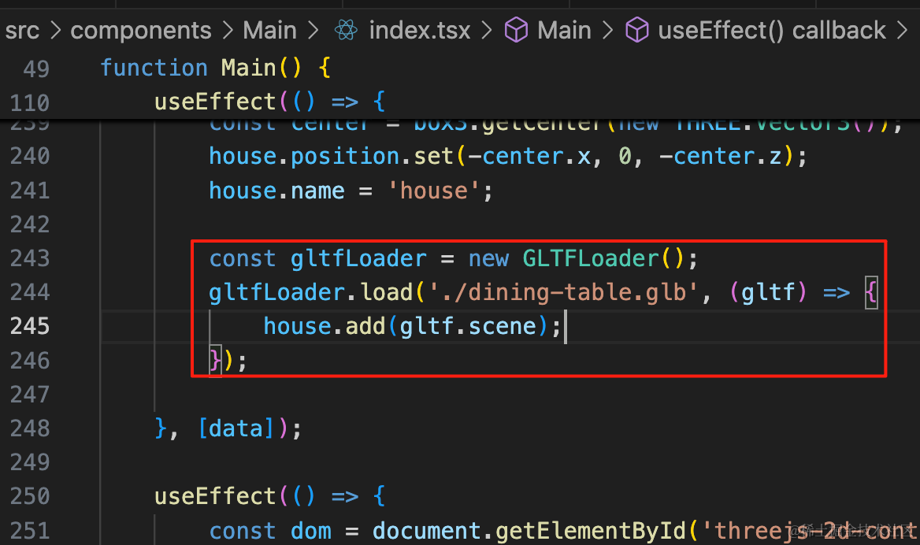The image size is (920, 545).
Task: Click the GLTFLoader class name
Action: (x=591, y=258)
